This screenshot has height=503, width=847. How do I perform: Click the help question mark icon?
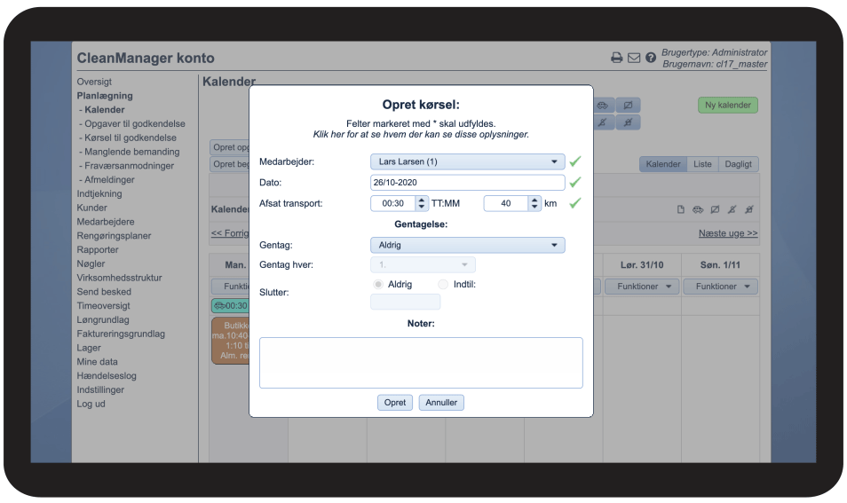(651, 58)
